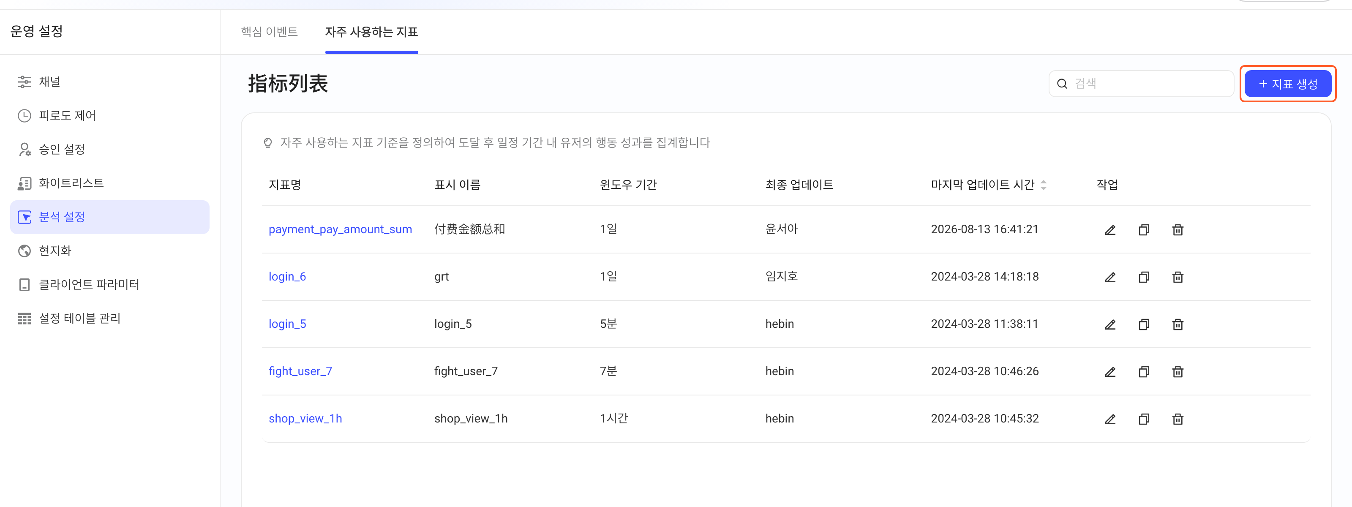The height and width of the screenshot is (507, 1352).
Task: Copy the login_5 metric
Action: [1144, 324]
